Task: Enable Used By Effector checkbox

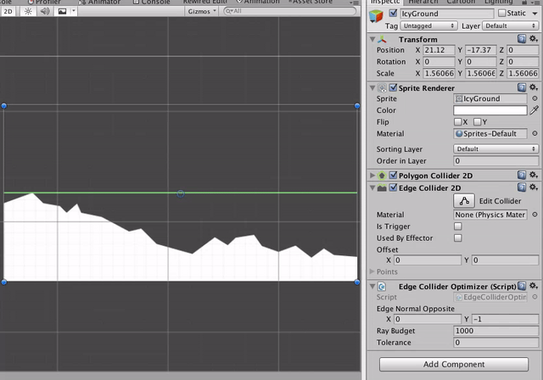Action: tap(458, 238)
